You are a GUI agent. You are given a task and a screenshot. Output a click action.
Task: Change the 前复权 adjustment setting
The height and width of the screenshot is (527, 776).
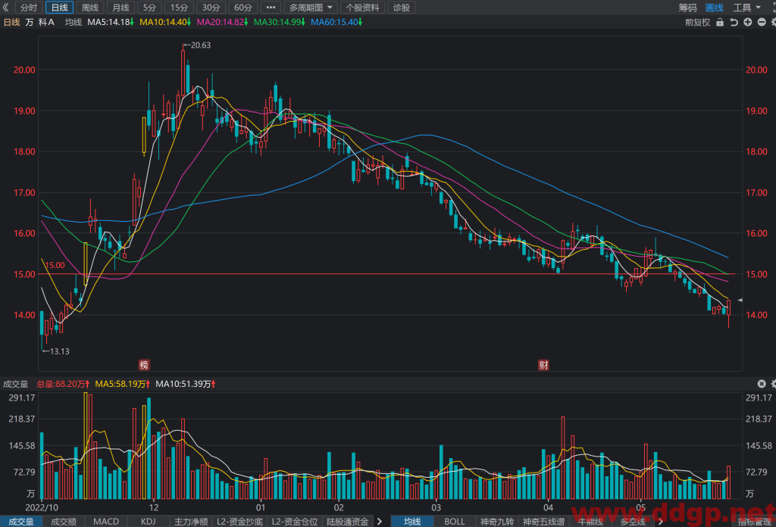click(697, 22)
